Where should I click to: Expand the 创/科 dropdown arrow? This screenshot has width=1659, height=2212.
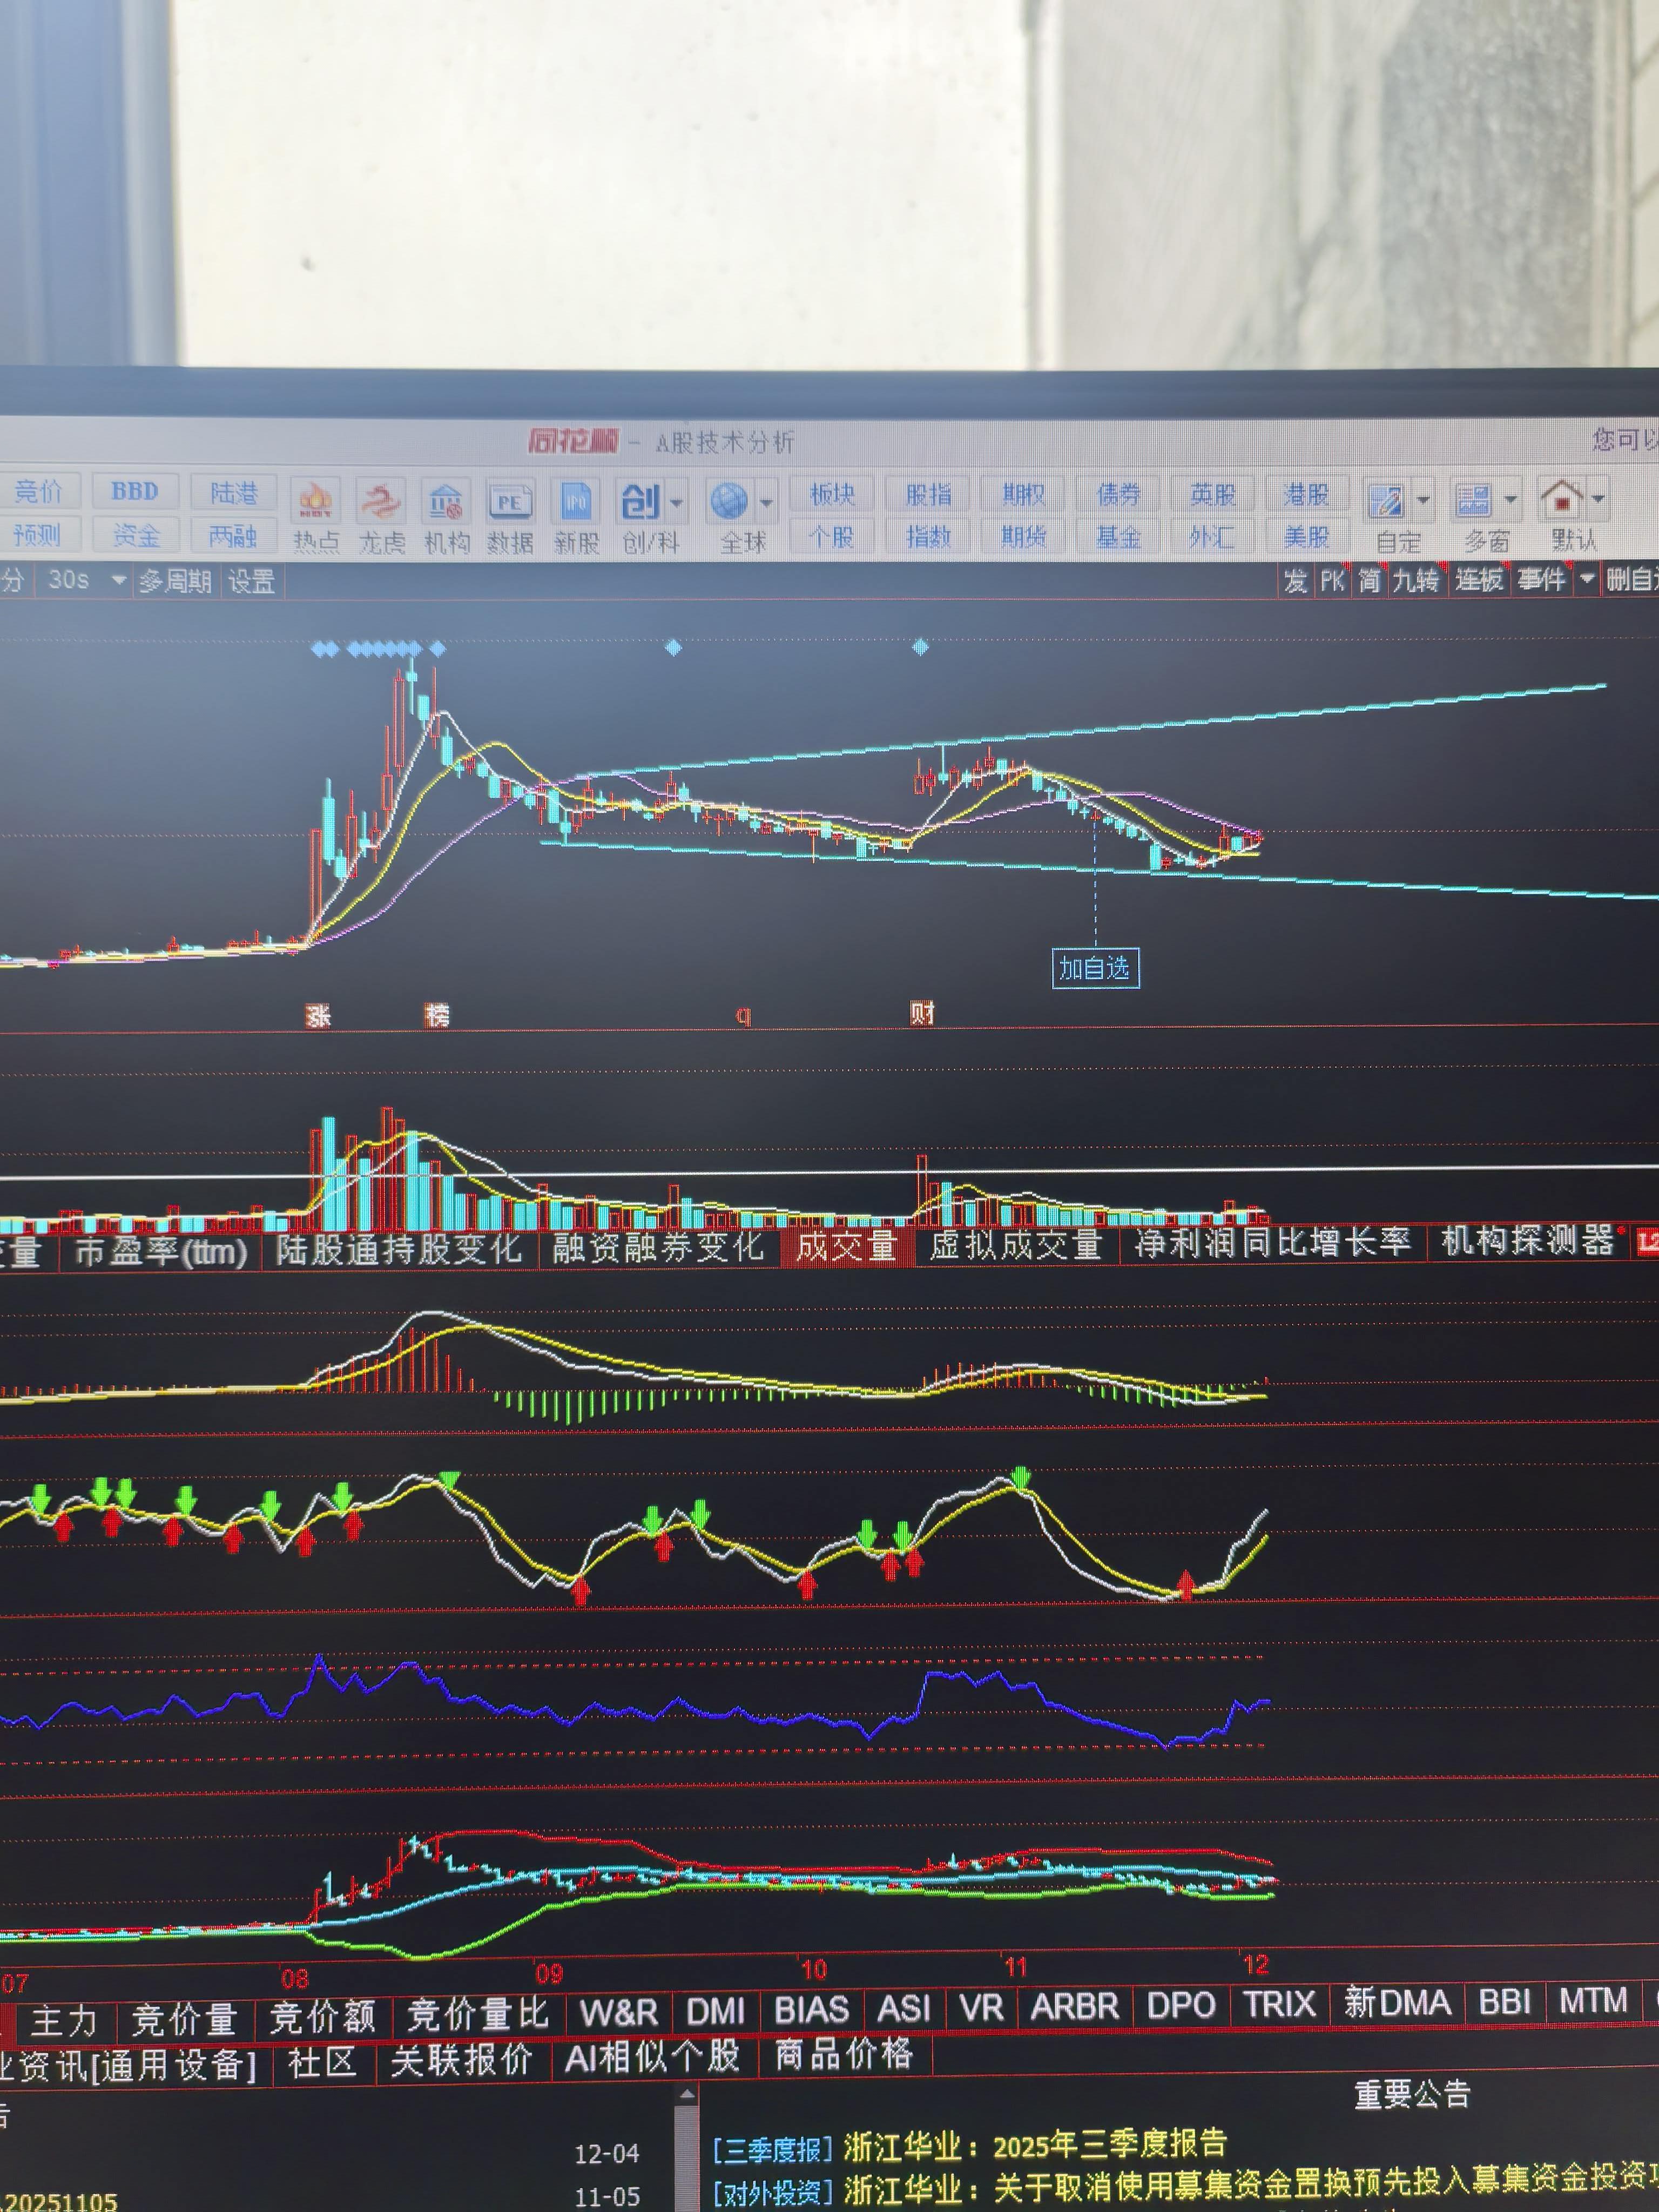click(677, 503)
